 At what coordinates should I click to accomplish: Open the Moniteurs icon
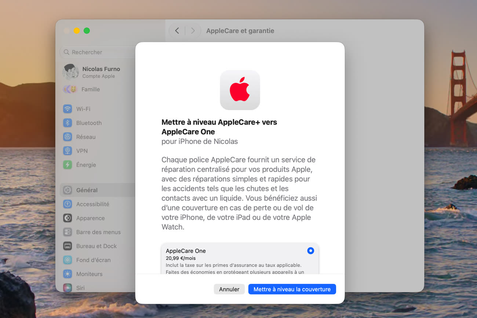coord(68,274)
